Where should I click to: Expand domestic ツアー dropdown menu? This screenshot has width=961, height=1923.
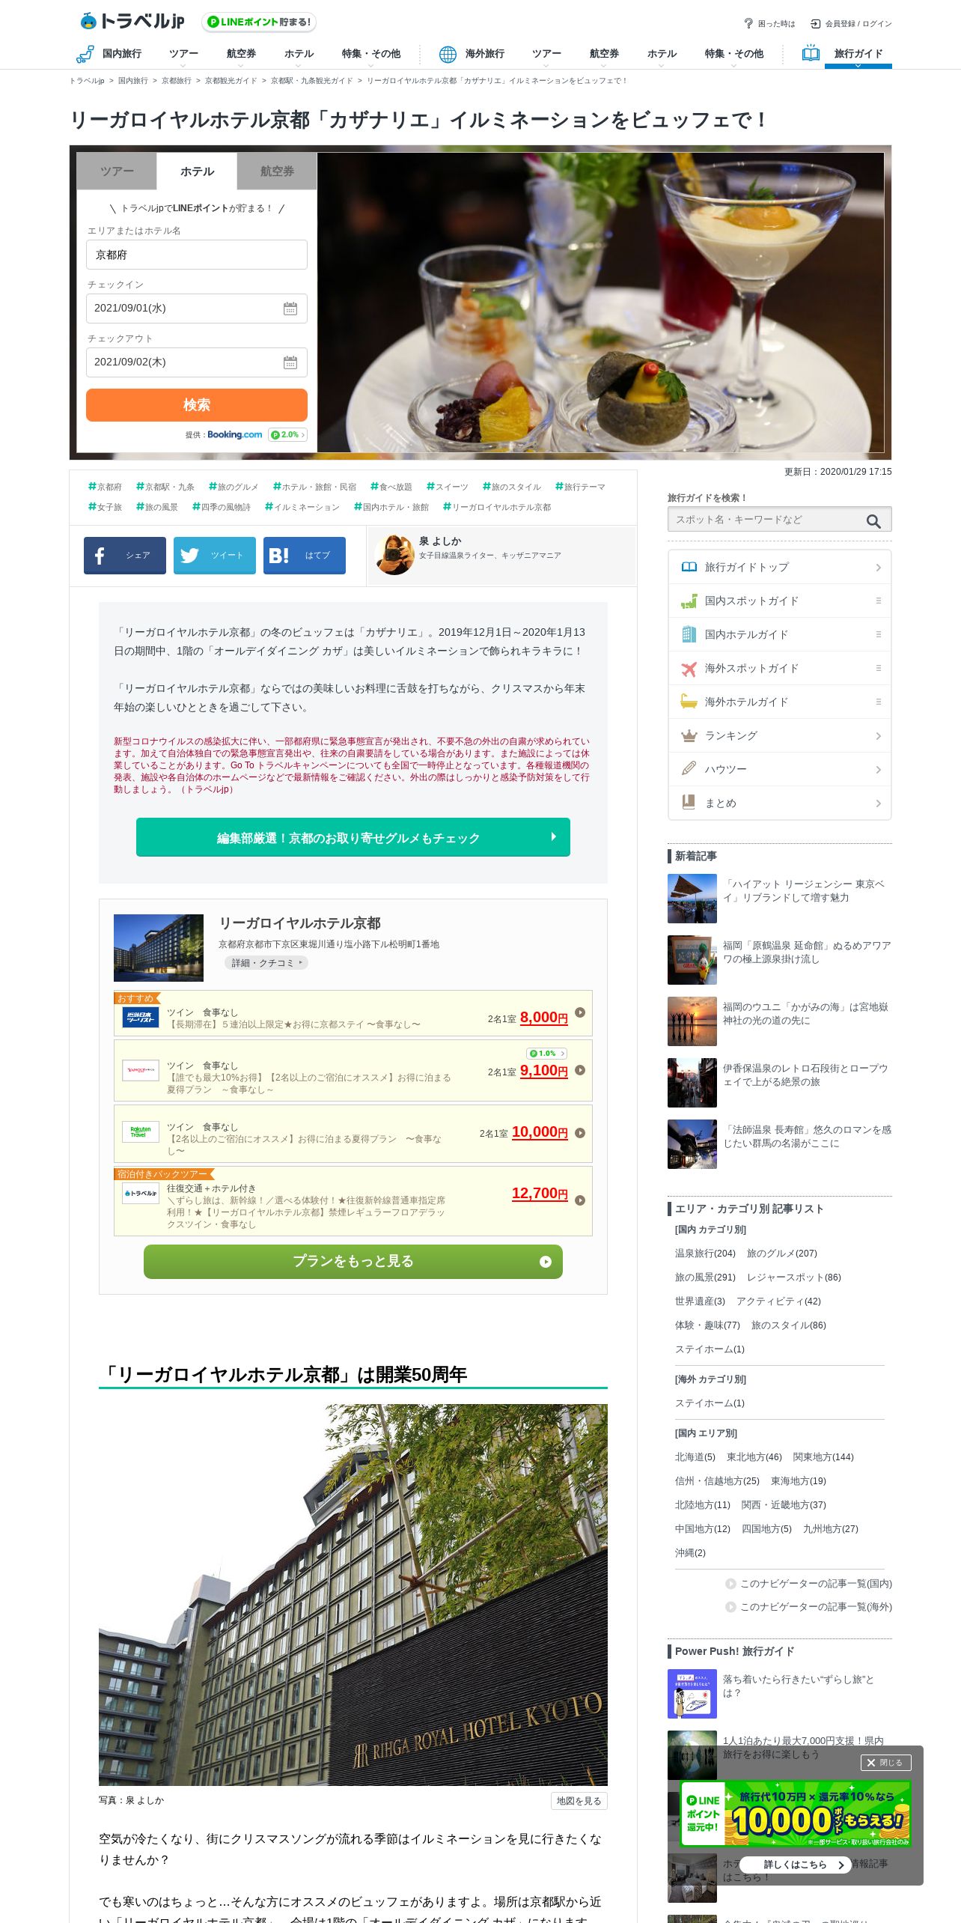coord(183,55)
